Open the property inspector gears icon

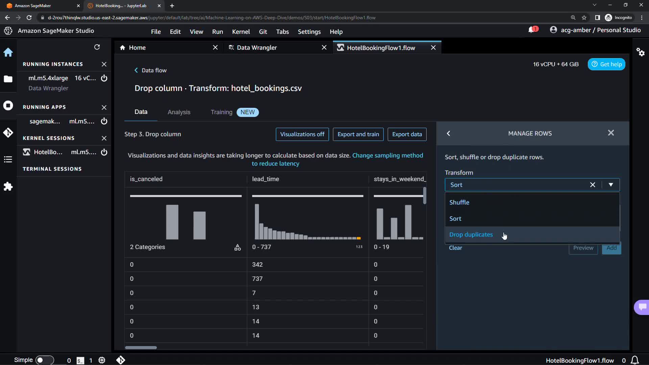(x=640, y=52)
